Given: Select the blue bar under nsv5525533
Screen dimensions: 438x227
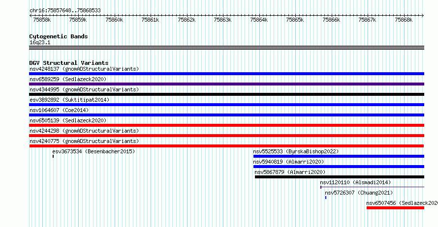Looking at the screenshot, I should tap(339, 156).
